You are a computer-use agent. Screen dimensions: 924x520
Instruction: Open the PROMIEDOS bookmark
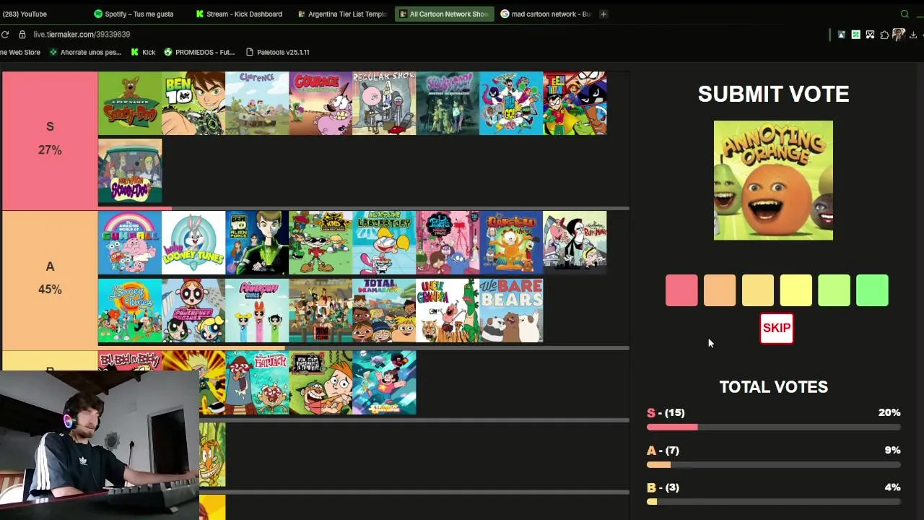[199, 52]
